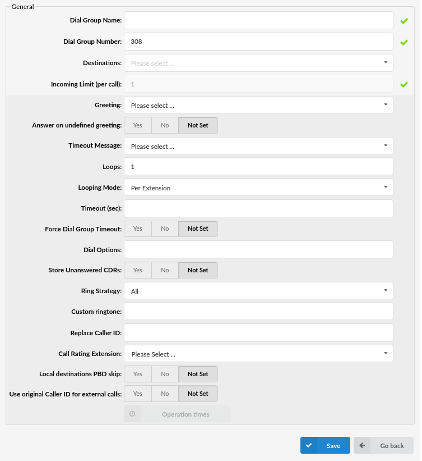This screenshot has height=461, width=422.
Task: Set Store Unanswered CDRs to No
Action: click(165, 270)
